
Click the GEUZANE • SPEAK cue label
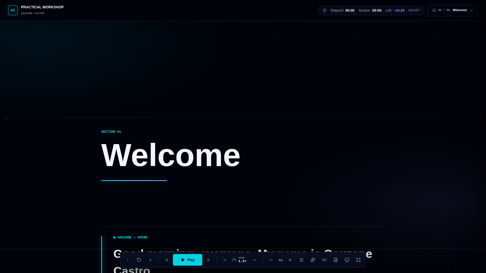(132, 237)
